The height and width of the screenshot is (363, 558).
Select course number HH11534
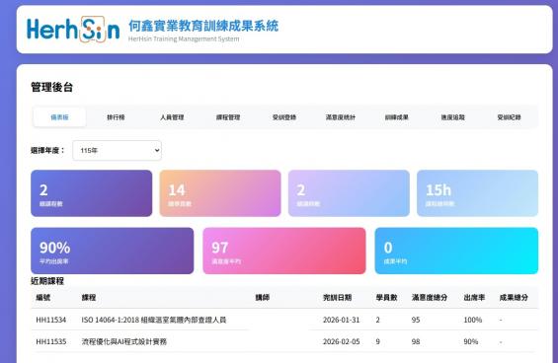(x=51, y=320)
